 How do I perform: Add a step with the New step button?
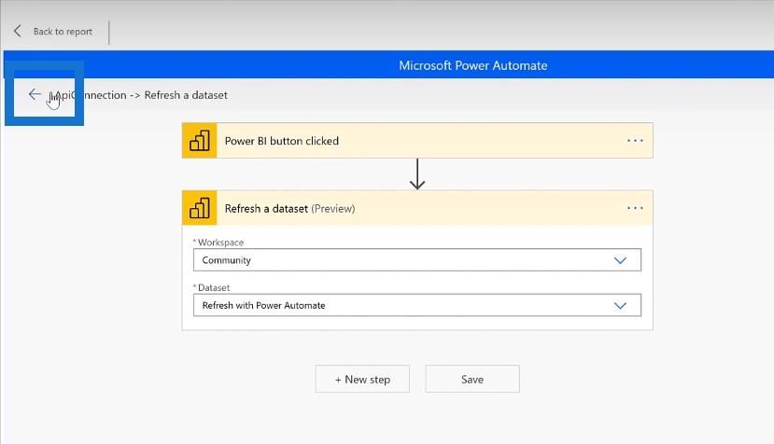[362, 379]
